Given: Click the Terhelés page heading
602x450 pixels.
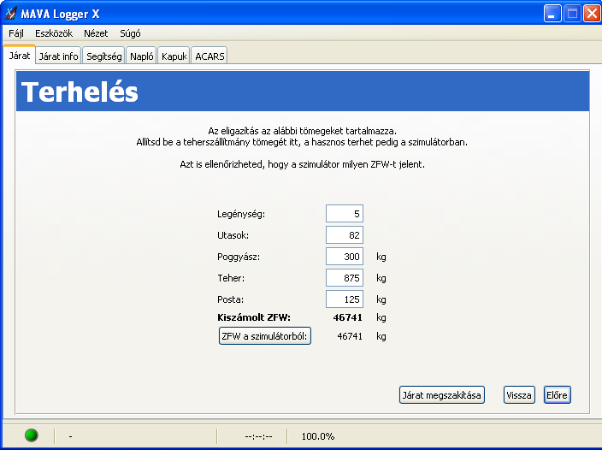Looking at the screenshot, I should pos(80,92).
